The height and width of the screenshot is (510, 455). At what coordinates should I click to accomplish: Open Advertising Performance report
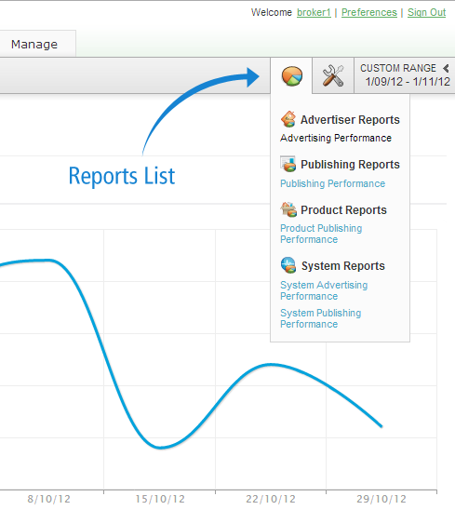pos(336,138)
